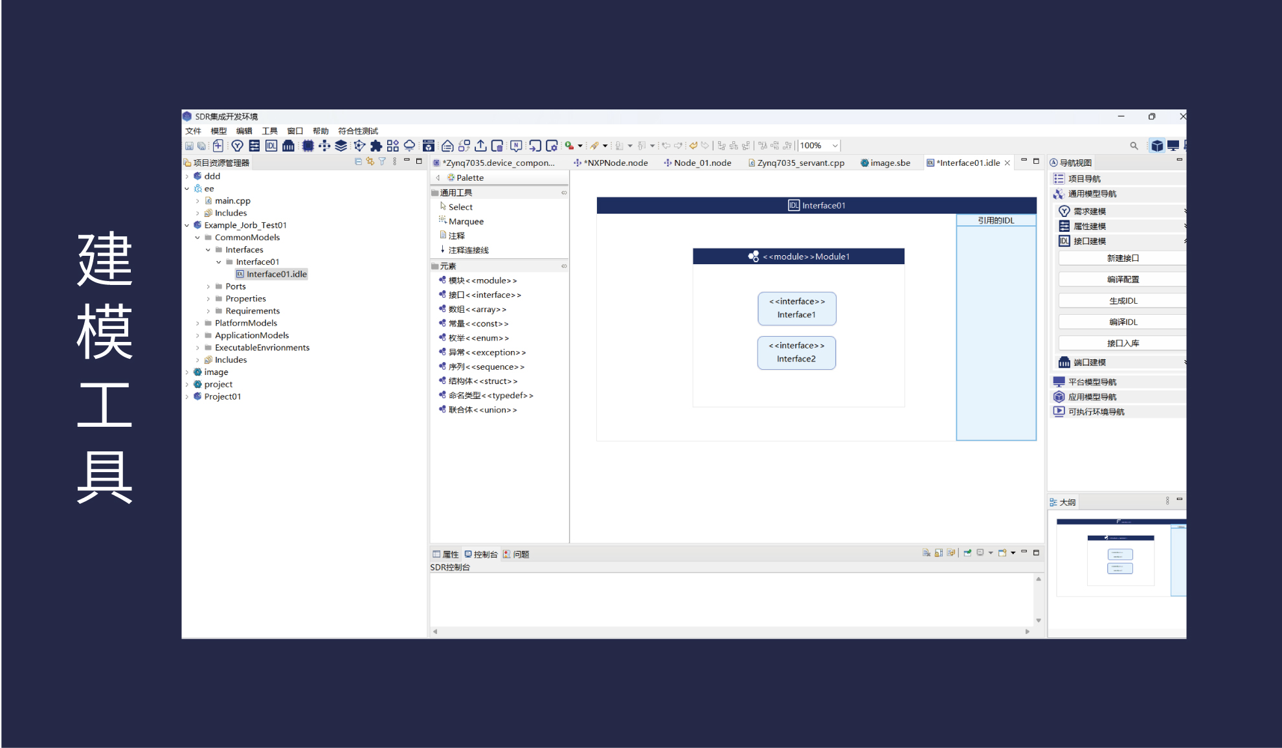Screen dimensions: 1282x748
Task: Click the IDL interface modeling toolbar icon
Action: click(x=271, y=146)
